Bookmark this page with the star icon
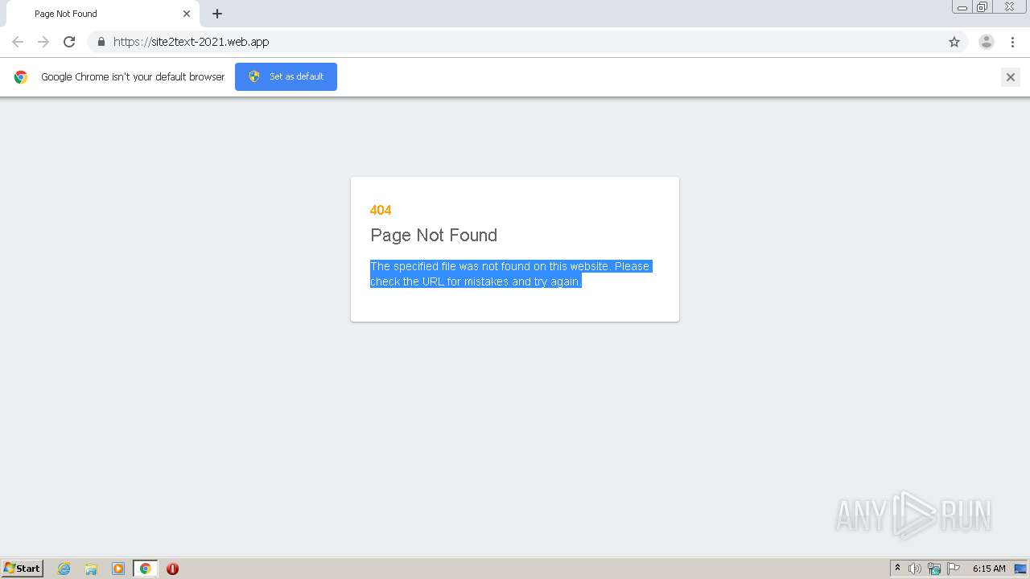1030x579 pixels. 954,42
